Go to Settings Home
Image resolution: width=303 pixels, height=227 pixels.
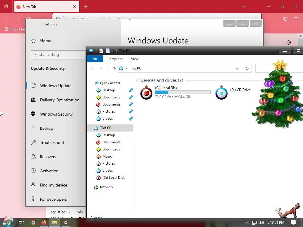pyautogui.click(x=46, y=41)
